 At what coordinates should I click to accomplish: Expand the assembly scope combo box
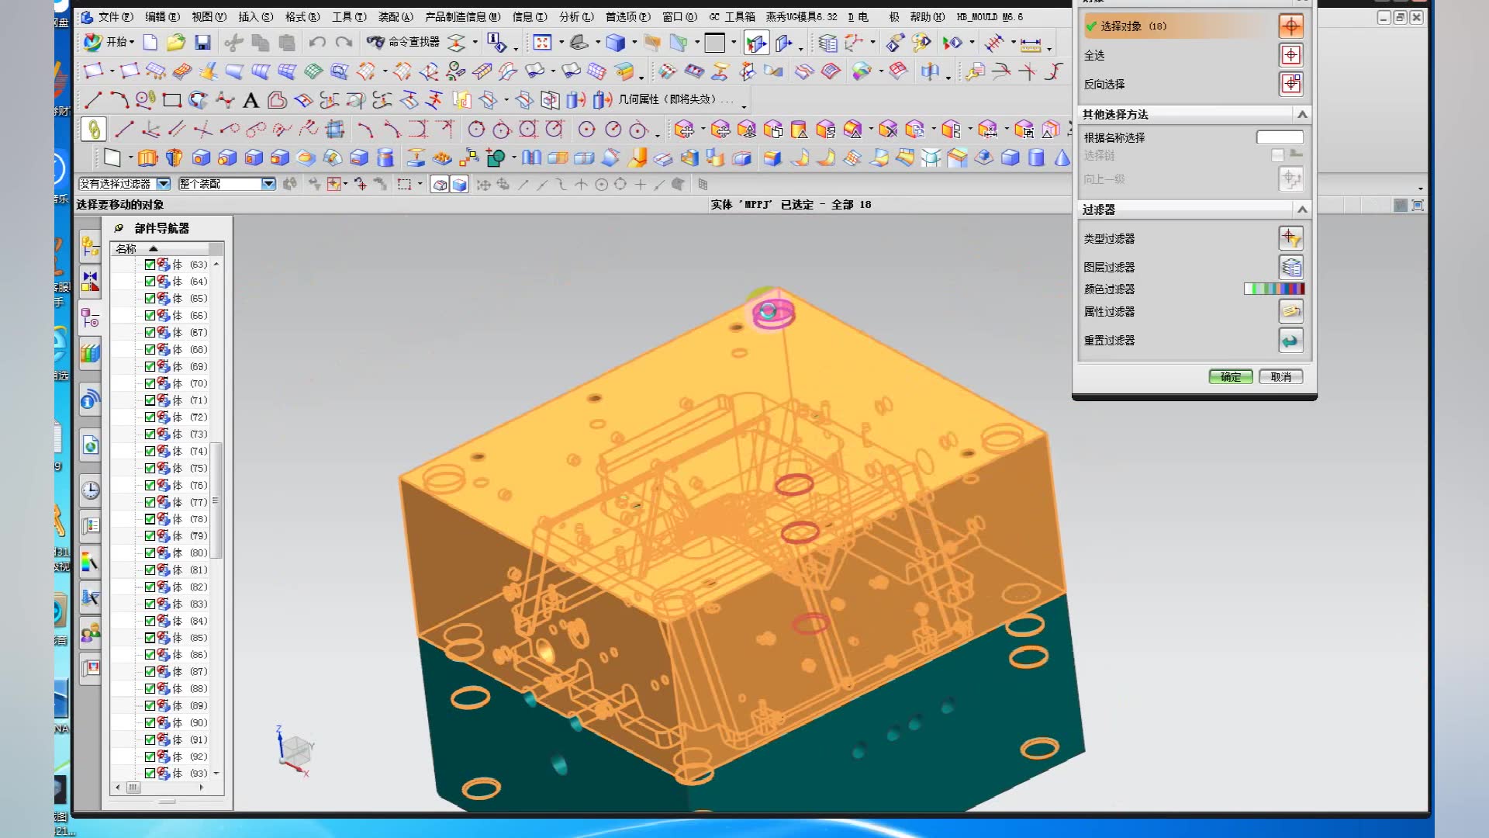[x=268, y=184]
